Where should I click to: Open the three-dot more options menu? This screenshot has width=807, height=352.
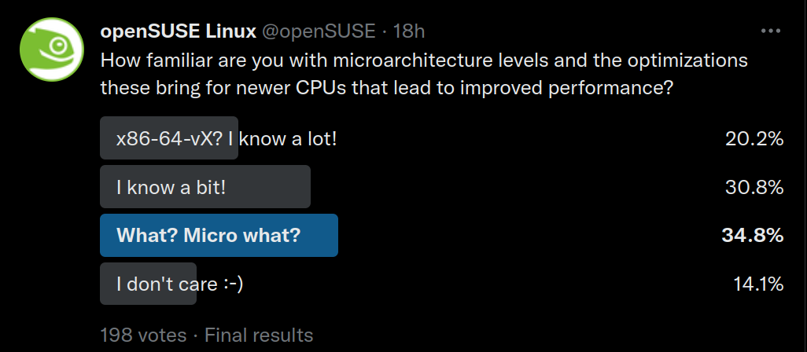click(x=771, y=31)
